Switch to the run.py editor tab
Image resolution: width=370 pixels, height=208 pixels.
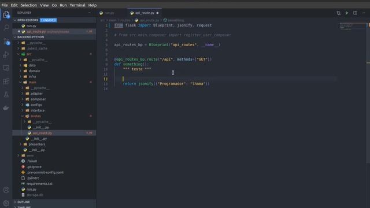(x=109, y=13)
